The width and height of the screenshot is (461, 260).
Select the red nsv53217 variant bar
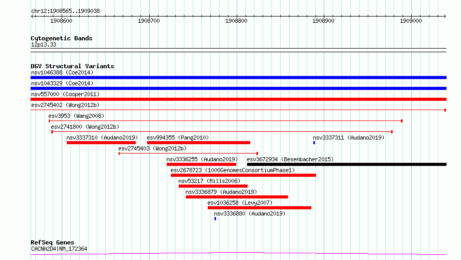[213, 186]
